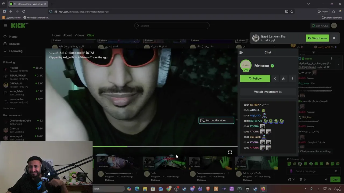Click Pop out this video
This screenshot has width=344, height=193.
(216, 121)
